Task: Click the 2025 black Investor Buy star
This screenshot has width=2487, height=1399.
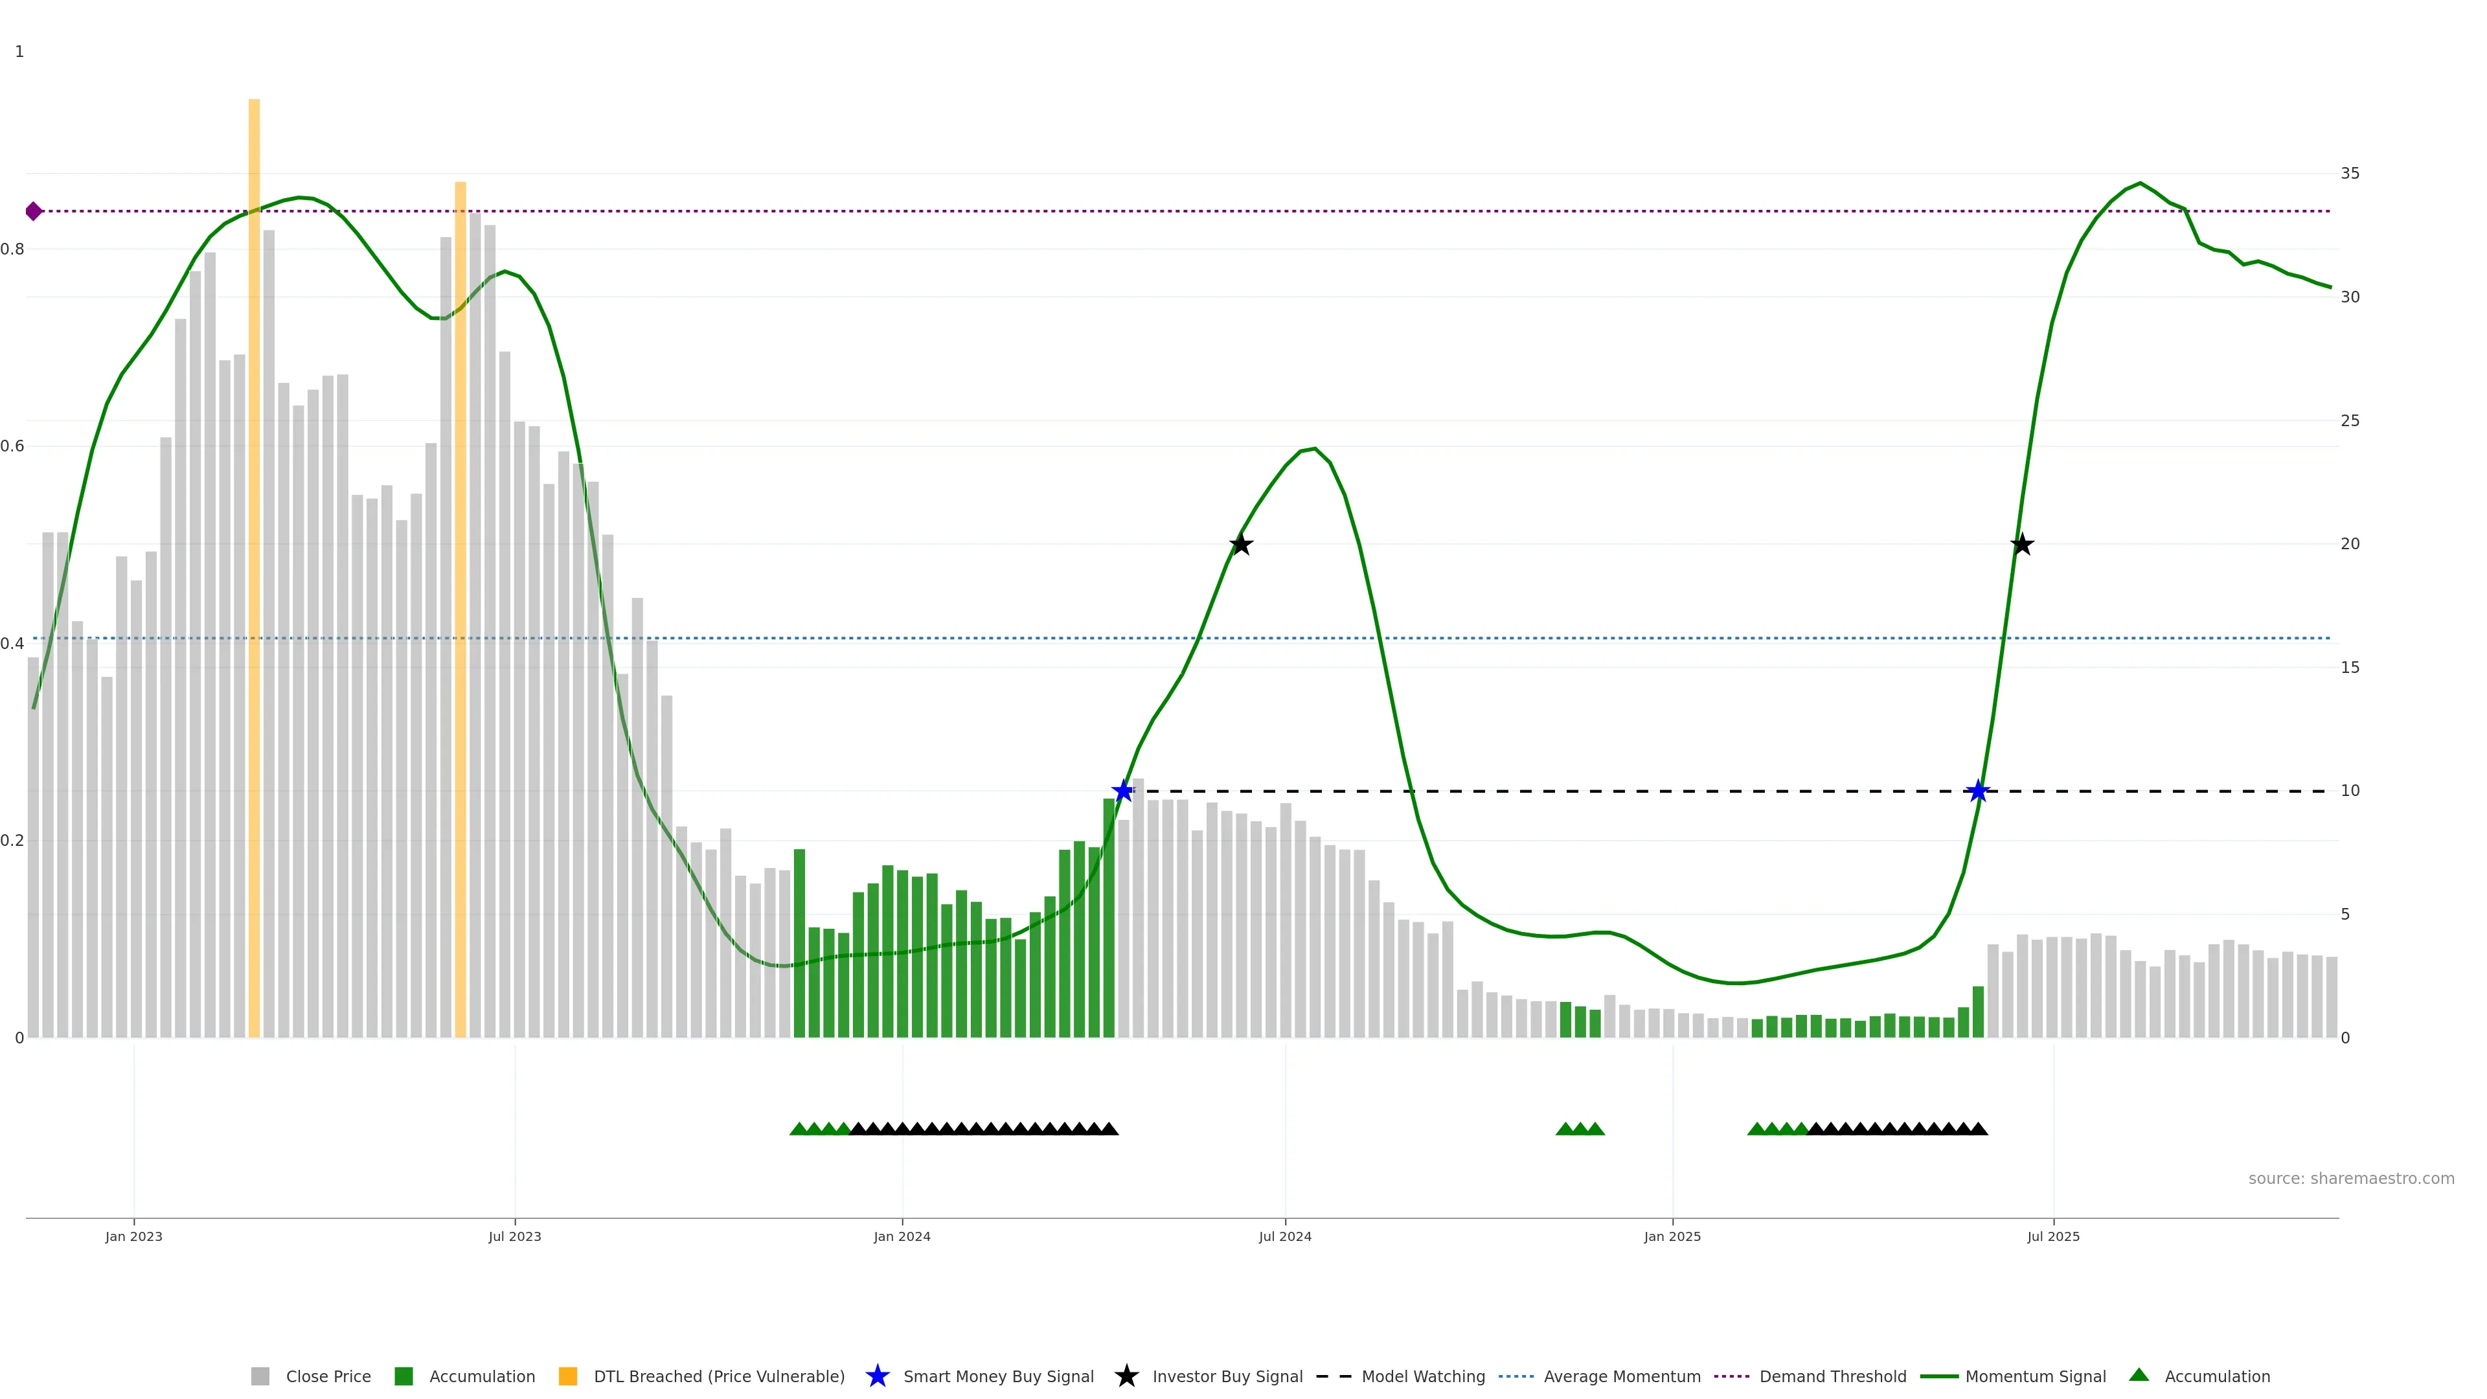Action: tap(2021, 545)
